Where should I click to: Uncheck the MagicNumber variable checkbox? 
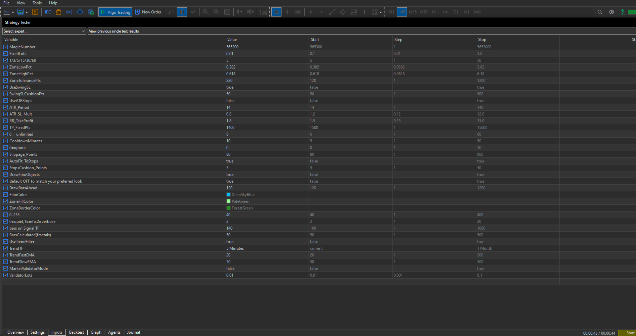[5, 47]
